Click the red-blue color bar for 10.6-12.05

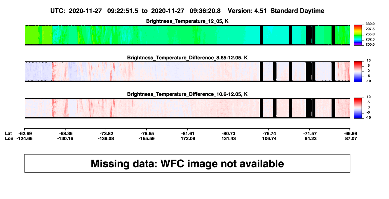(358, 108)
